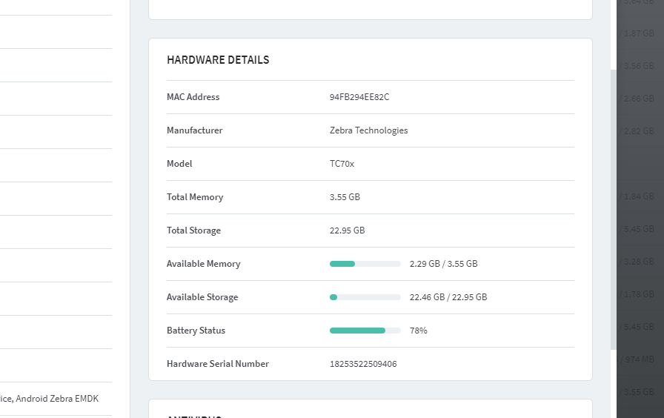Click the Available Storage progress bar
The width and height of the screenshot is (664, 418).
[x=365, y=297]
